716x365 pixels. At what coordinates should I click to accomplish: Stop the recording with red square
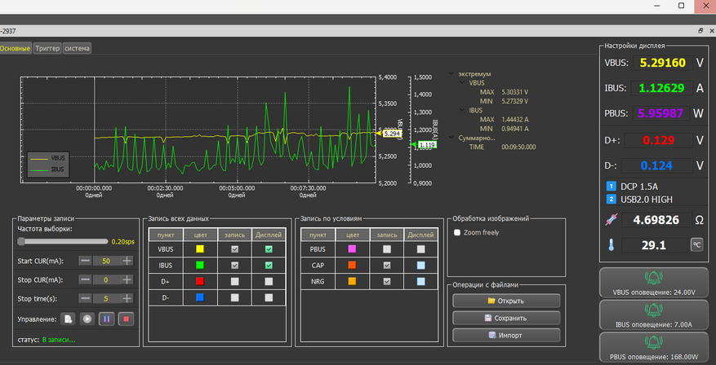pos(125,319)
